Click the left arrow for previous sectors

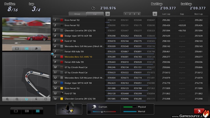[108, 14]
